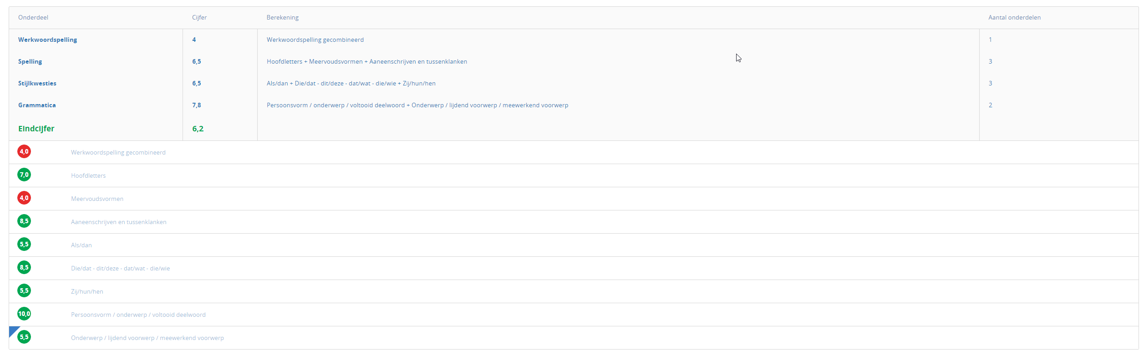The width and height of the screenshot is (1144, 355).
Task: Click the green 7,0 badge beside Hoofdletters
Action: [x=24, y=175]
